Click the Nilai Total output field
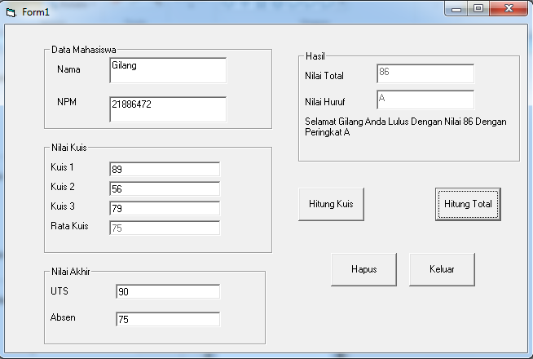 pos(425,73)
